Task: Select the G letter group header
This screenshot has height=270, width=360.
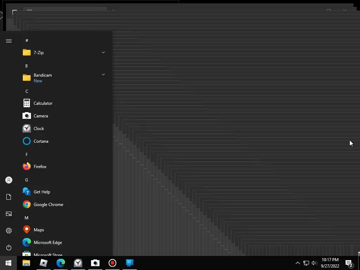Action: [x=27, y=180]
